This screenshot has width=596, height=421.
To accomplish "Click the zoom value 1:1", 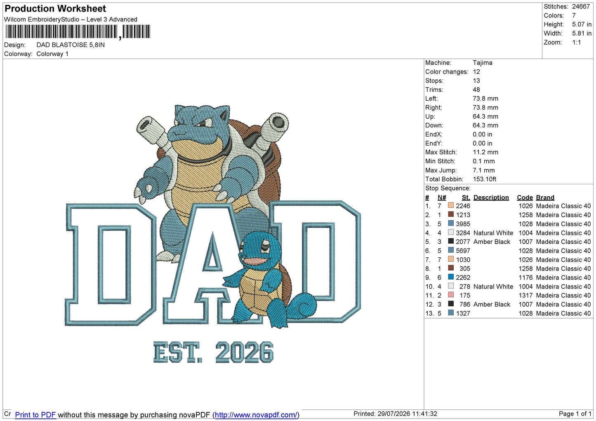I will [576, 42].
